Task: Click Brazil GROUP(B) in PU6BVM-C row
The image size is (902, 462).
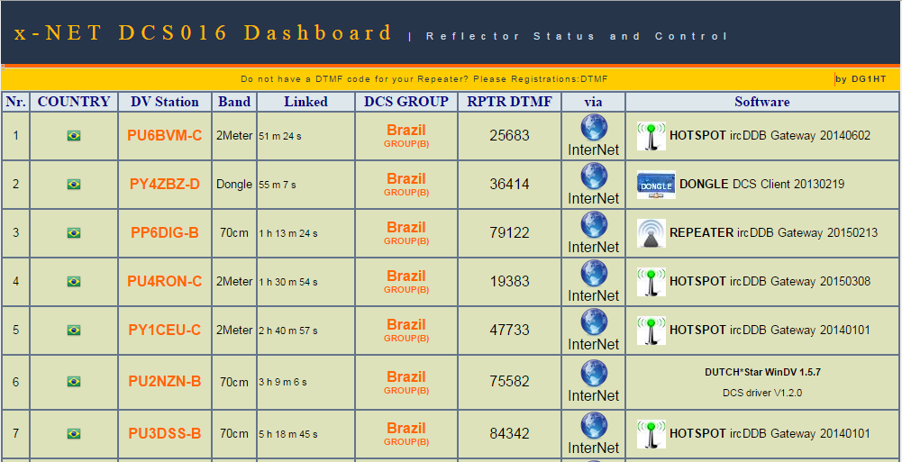Action: point(406,136)
